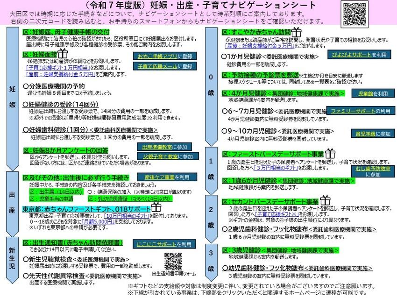Click the gift icon beside ファーストバースデーサポート事業
The height and width of the screenshot is (298, 397).
331,153
